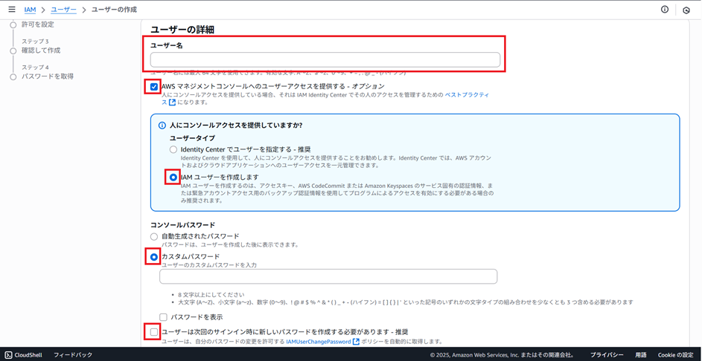Click the step 3 確認して作成 circle indicator
Screen dimensions: 702x361
(x=13, y=51)
